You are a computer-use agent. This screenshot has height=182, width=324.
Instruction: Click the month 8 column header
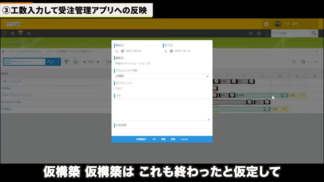point(245,76)
